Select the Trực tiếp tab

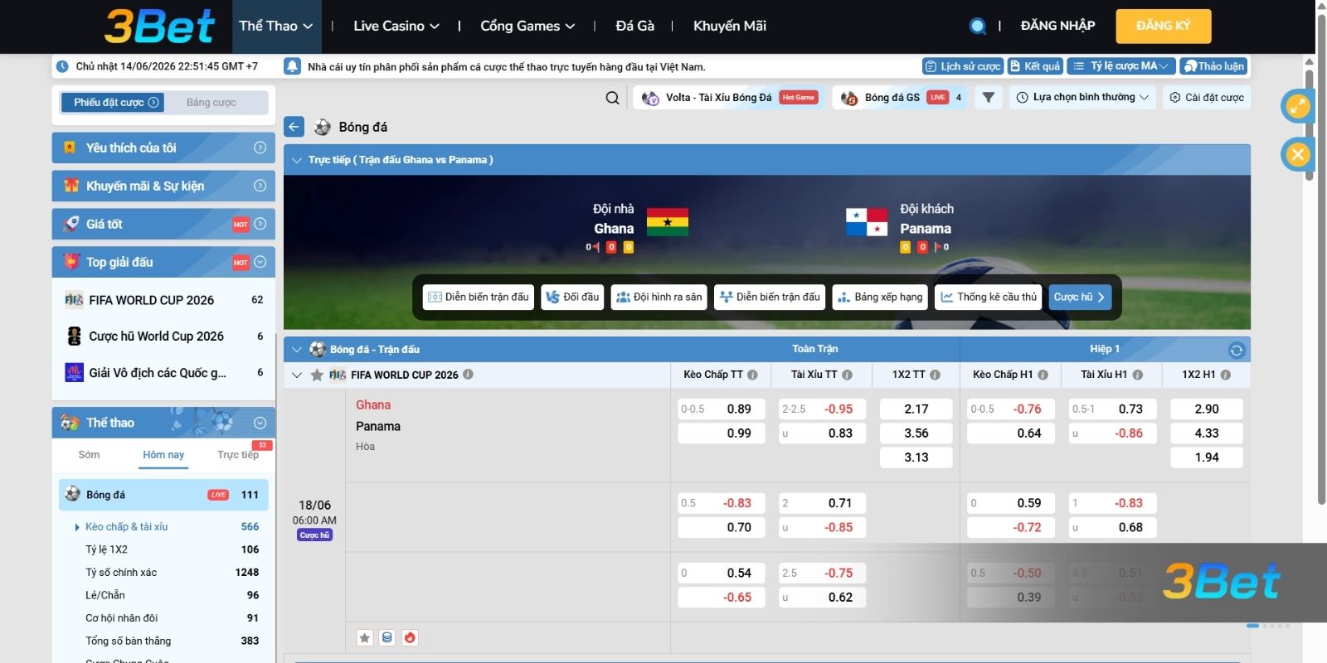click(238, 455)
